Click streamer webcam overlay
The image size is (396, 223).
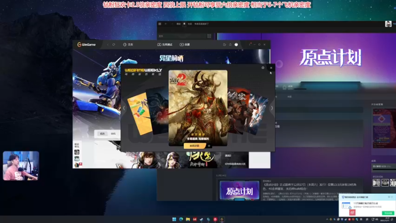(x=21, y=166)
